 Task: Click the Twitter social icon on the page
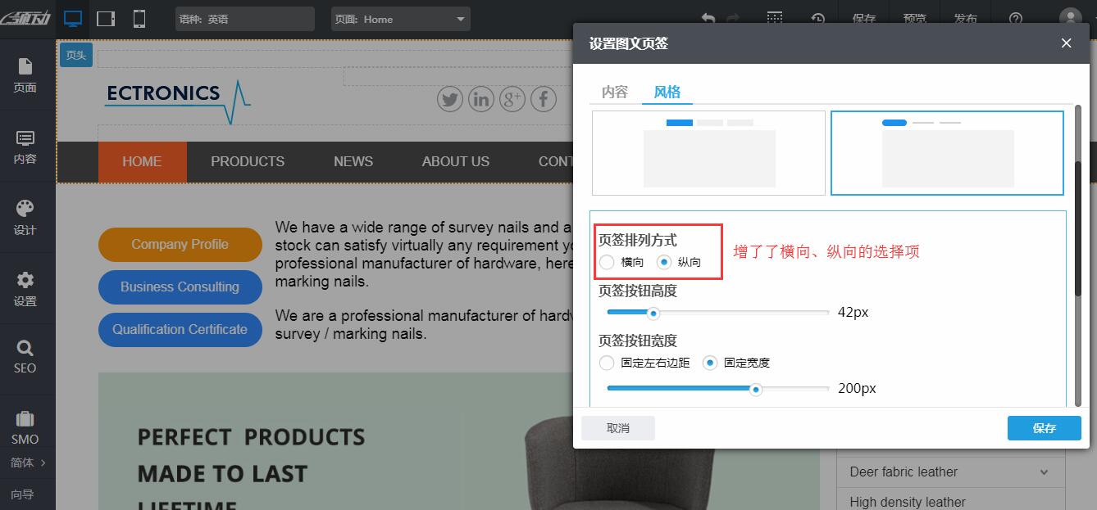click(x=449, y=99)
